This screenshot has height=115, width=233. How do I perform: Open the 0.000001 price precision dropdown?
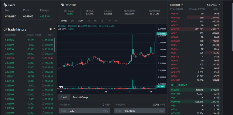click(177, 5)
